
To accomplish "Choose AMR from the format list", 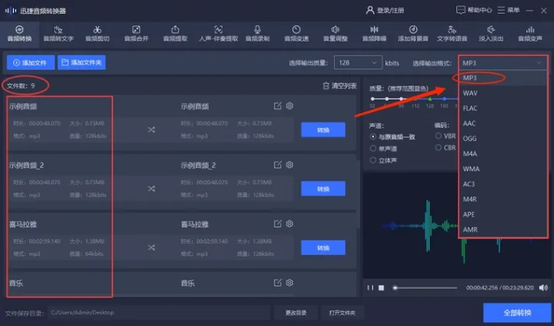I will pos(503,230).
